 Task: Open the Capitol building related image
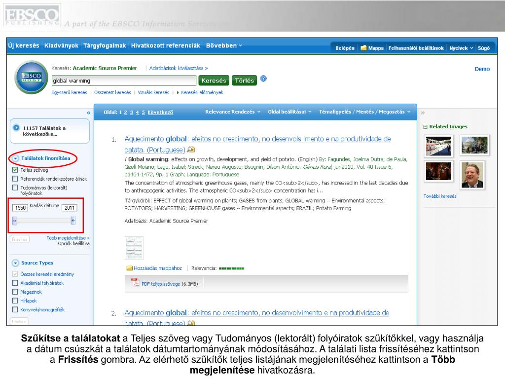(475, 145)
